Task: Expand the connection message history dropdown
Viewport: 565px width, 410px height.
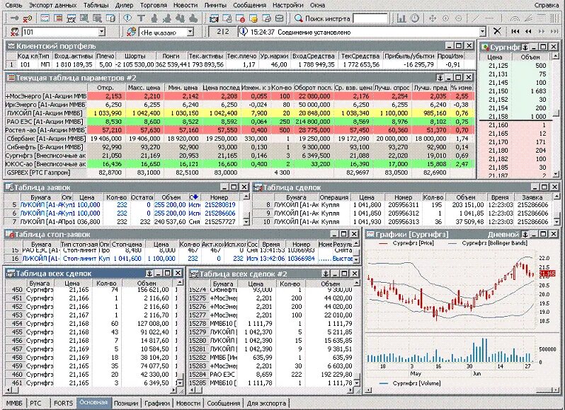Action: [x=483, y=32]
